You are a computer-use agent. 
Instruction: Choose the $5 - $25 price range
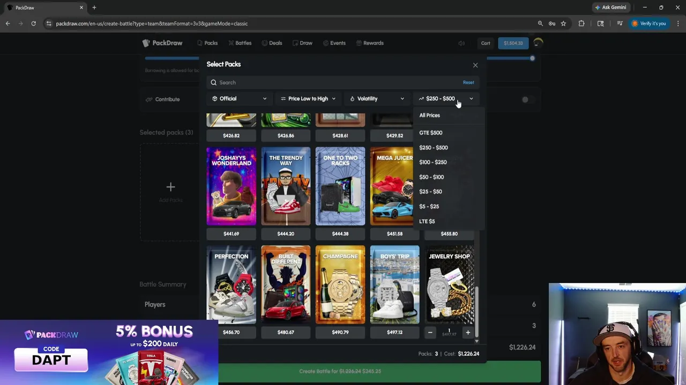click(x=429, y=206)
